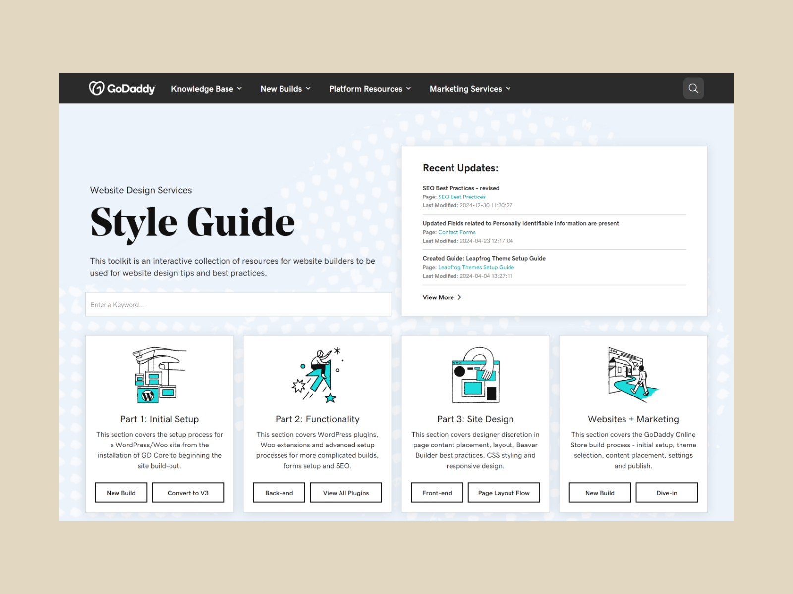Click the arrow next to View More
The height and width of the screenshot is (594, 793).
point(458,297)
